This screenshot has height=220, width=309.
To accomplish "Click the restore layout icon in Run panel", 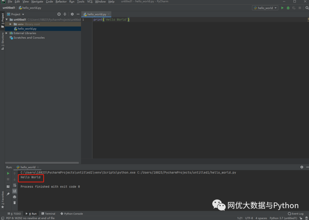I will (8, 187).
